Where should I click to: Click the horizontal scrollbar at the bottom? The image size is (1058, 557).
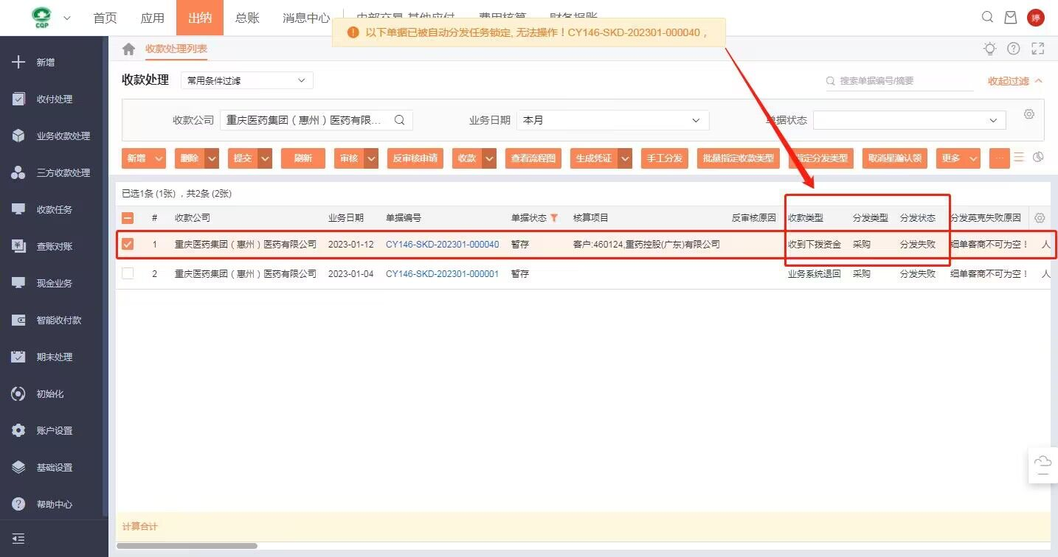pos(187,546)
